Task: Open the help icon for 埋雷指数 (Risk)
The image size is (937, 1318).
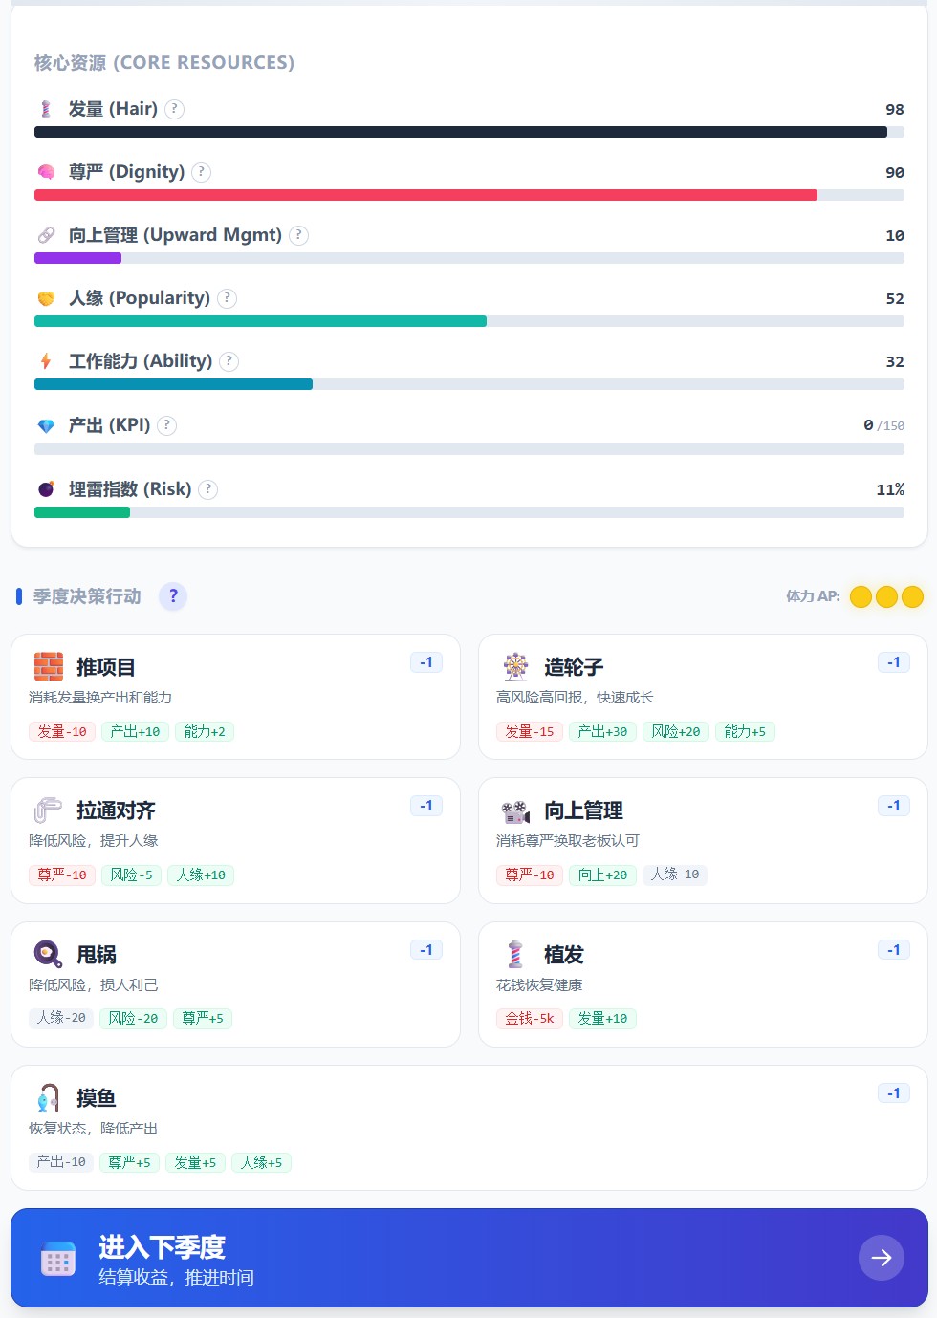Action: (x=207, y=489)
